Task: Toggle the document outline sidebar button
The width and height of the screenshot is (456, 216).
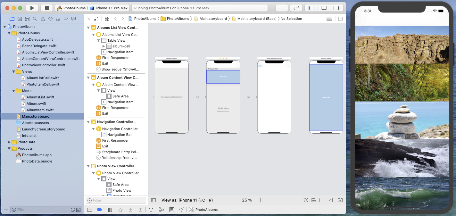Action: pos(153,200)
